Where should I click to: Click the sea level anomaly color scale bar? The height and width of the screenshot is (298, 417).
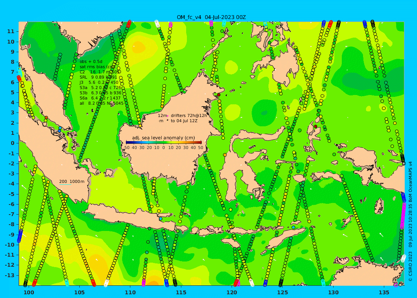pos(163,142)
